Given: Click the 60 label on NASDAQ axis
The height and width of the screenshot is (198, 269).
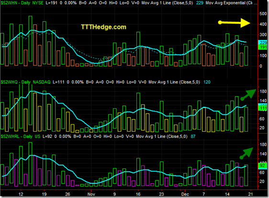Looking at the screenshot, I should (x=262, y=119).
